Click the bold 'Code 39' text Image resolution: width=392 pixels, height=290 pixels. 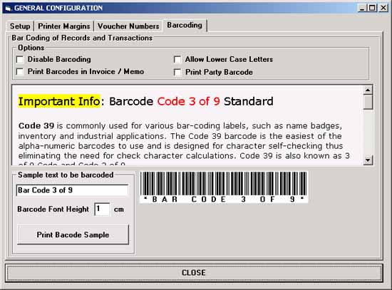[x=36, y=125]
